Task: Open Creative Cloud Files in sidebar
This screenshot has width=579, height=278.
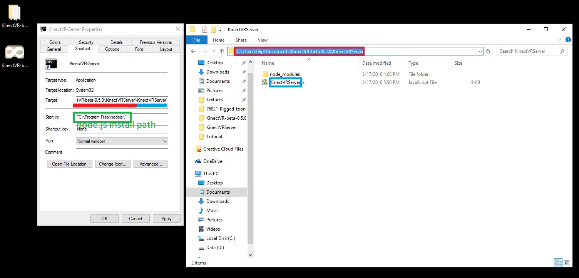Action: (223, 149)
